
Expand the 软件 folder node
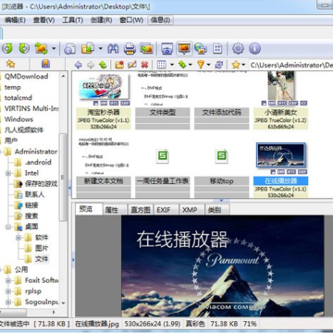pos(18,238)
